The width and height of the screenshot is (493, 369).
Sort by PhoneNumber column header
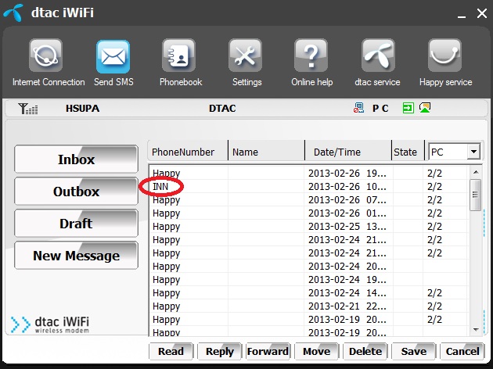click(x=188, y=152)
